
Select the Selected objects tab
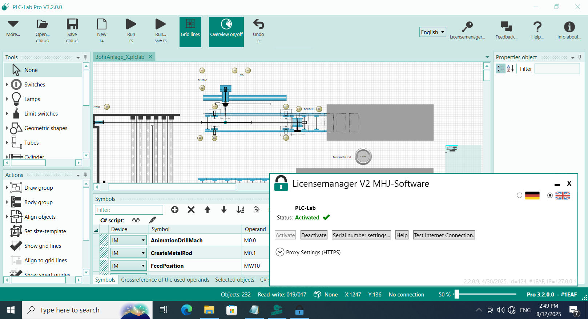(x=234, y=279)
